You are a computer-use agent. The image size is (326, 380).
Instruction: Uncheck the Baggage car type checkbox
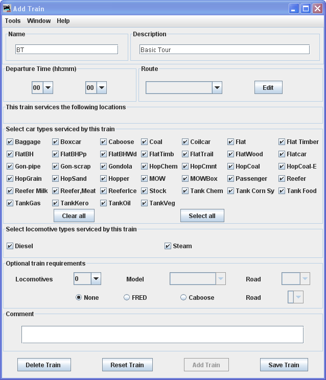[10, 142]
